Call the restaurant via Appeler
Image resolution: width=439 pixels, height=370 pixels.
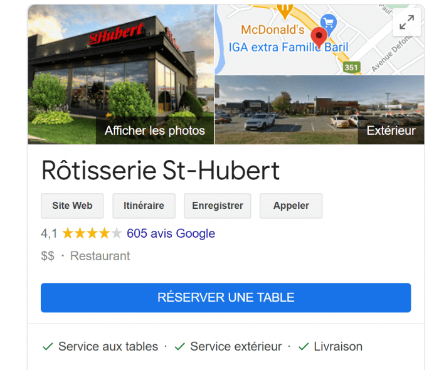[x=291, y=206]
